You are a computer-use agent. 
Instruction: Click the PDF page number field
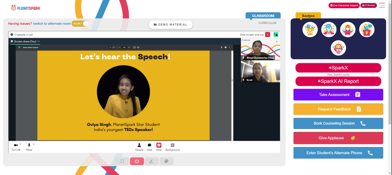click(x=110, y=47)
